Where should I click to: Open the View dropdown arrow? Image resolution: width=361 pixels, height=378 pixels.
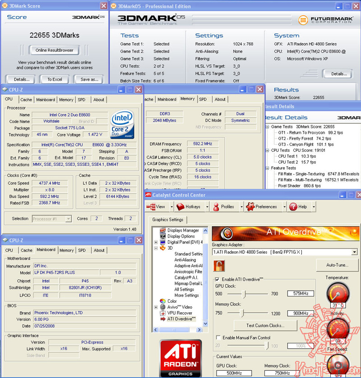[171, 207]
